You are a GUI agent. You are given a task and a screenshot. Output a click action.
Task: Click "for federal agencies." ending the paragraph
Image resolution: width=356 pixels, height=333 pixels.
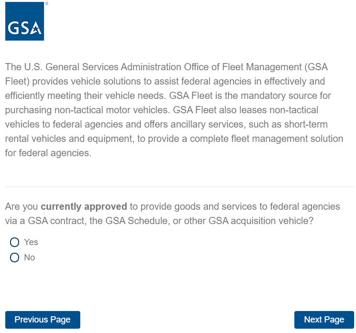48,154
